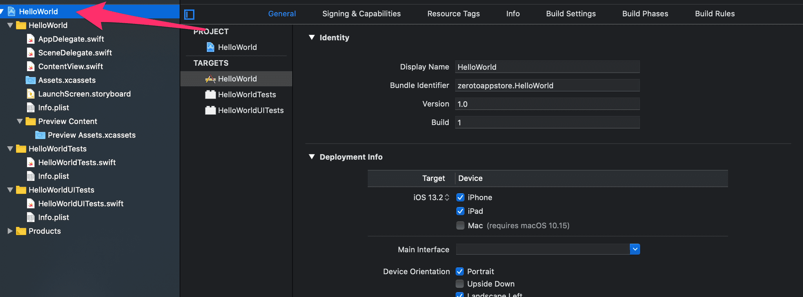Select LaunchScreen.storyboard in the navigator
This screenshot has height=297, width=803.
click(x=84, y=94)
